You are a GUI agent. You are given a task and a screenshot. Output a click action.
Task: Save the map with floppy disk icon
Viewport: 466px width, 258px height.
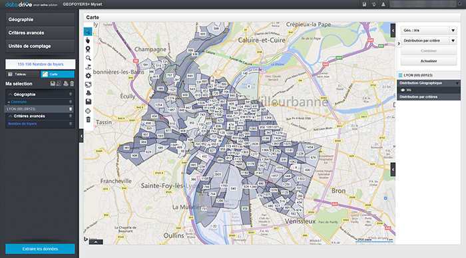(x=88, y=102)
